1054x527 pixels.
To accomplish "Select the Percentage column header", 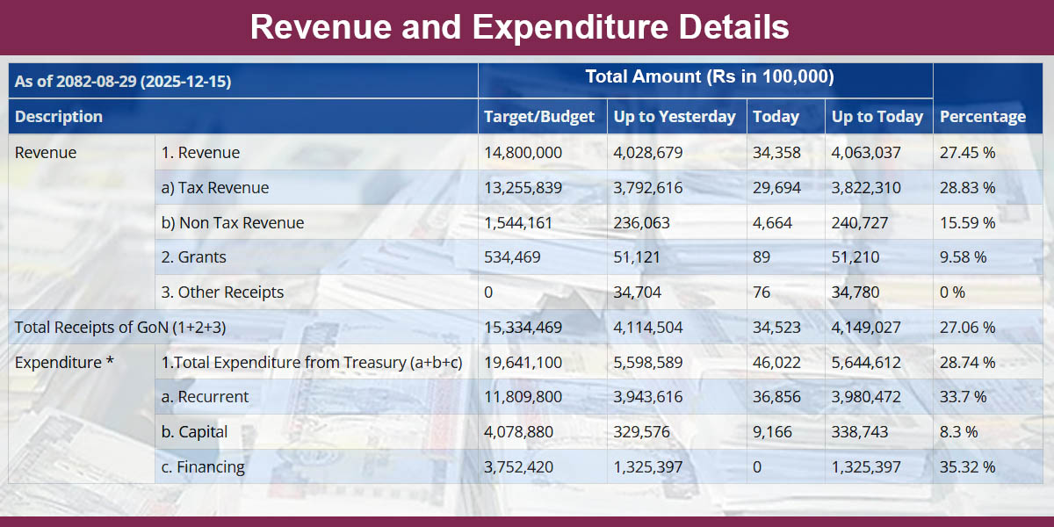I will point(984,116).
